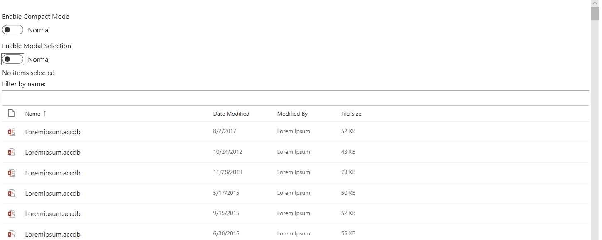This screenshot has width=602, height=240.
Task: Click Access icon of file dated 6/30/2016
Action: click(x=12, y=234)
